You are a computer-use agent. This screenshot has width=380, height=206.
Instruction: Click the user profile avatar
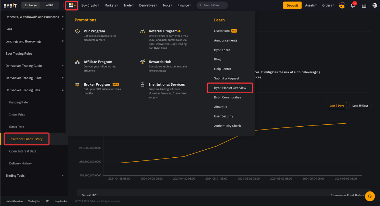pos(342,5)
